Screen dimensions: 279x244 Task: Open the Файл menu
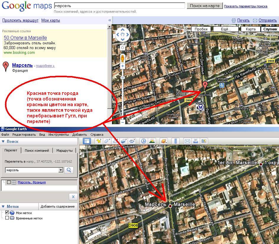[5, 135]
